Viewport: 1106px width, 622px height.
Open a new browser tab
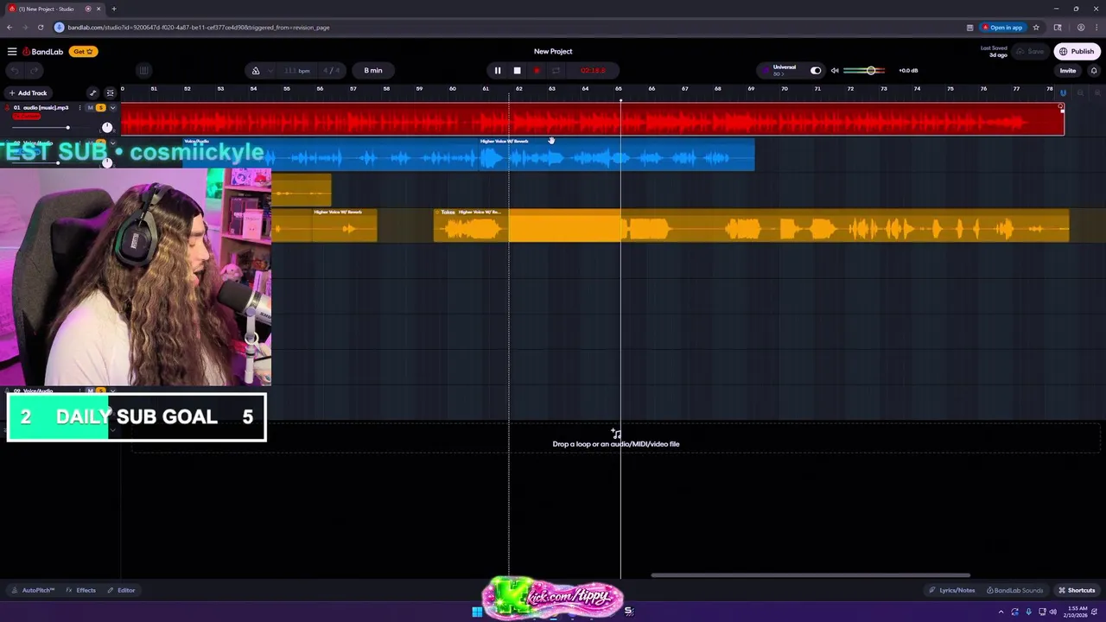coord(113,9)
